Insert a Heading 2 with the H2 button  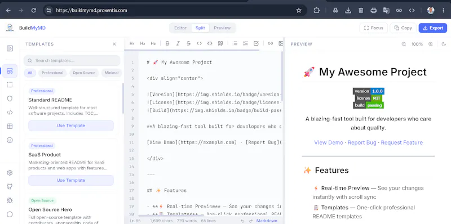point(143,43)
